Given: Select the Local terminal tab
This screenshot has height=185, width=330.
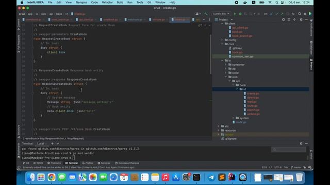Looking at the screenshot, I should point(41,144).
